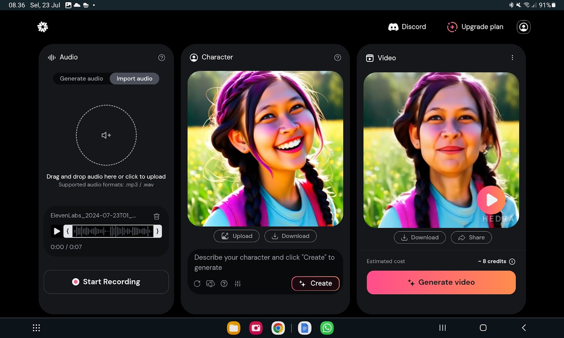Create the character from the prompt

click(x=315, y=283)
